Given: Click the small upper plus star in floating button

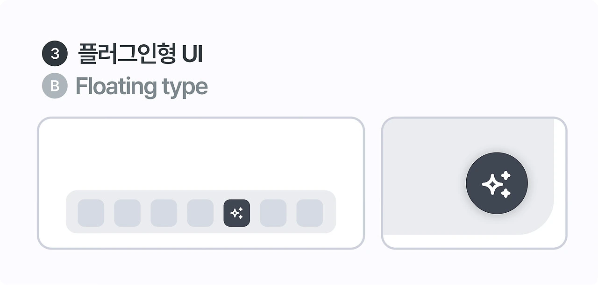Looking at the screenshot, I should click(505, 176).
